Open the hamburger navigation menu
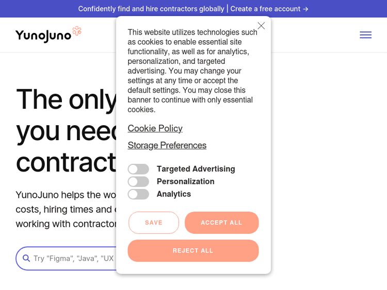This screenshot has height=290, width=387. (365, 35)
